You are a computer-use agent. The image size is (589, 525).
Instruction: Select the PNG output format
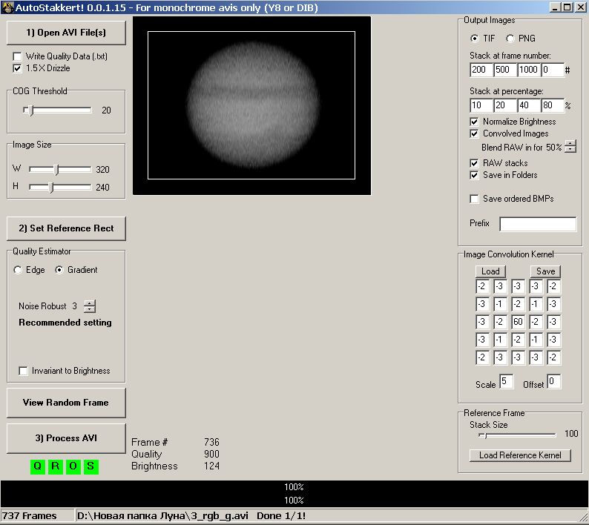510,39
